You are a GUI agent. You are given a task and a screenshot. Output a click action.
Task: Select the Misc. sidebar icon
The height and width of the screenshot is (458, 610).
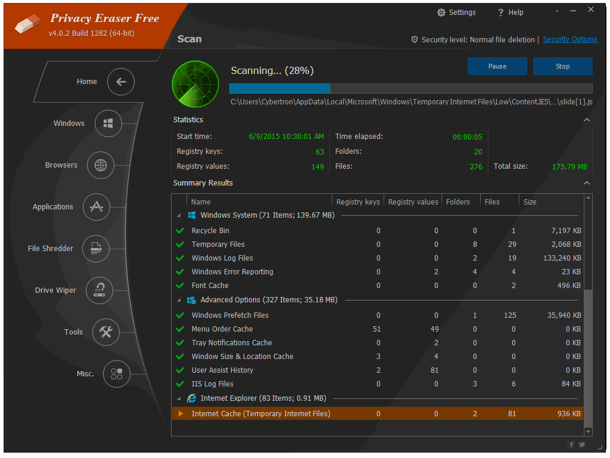click(x=116, y=374)
